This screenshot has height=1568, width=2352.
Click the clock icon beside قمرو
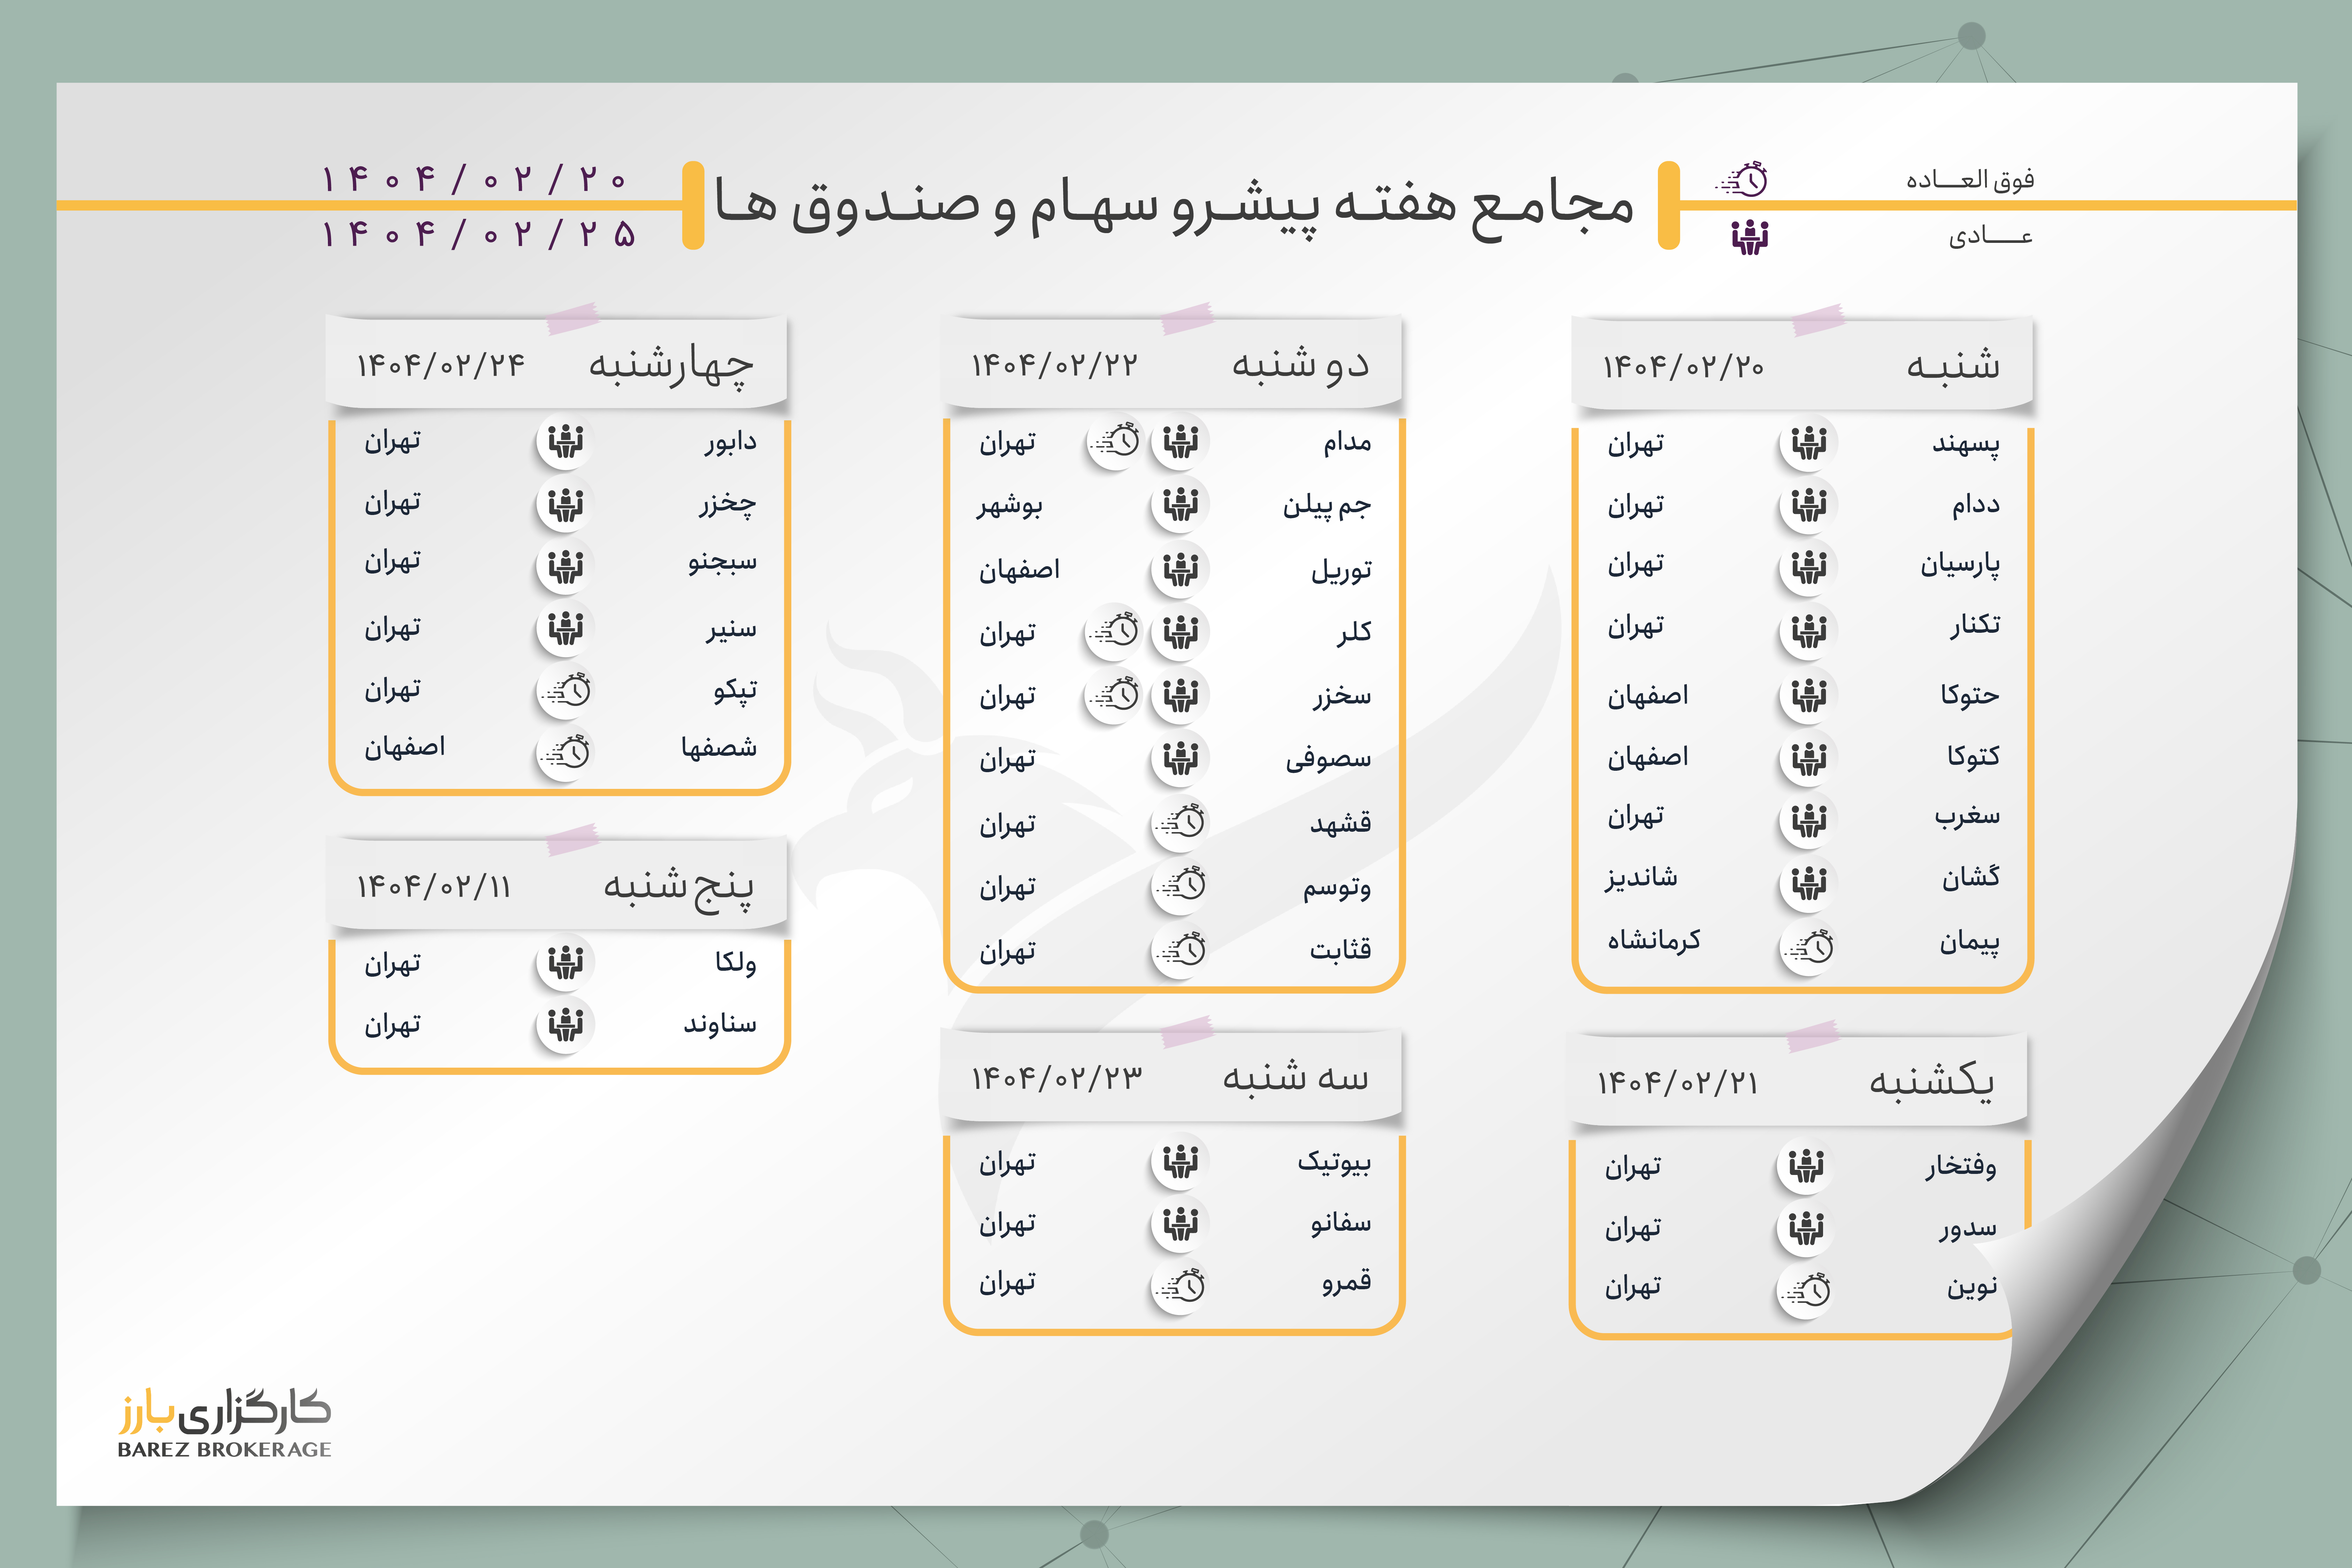[x=1180, y=1286]
